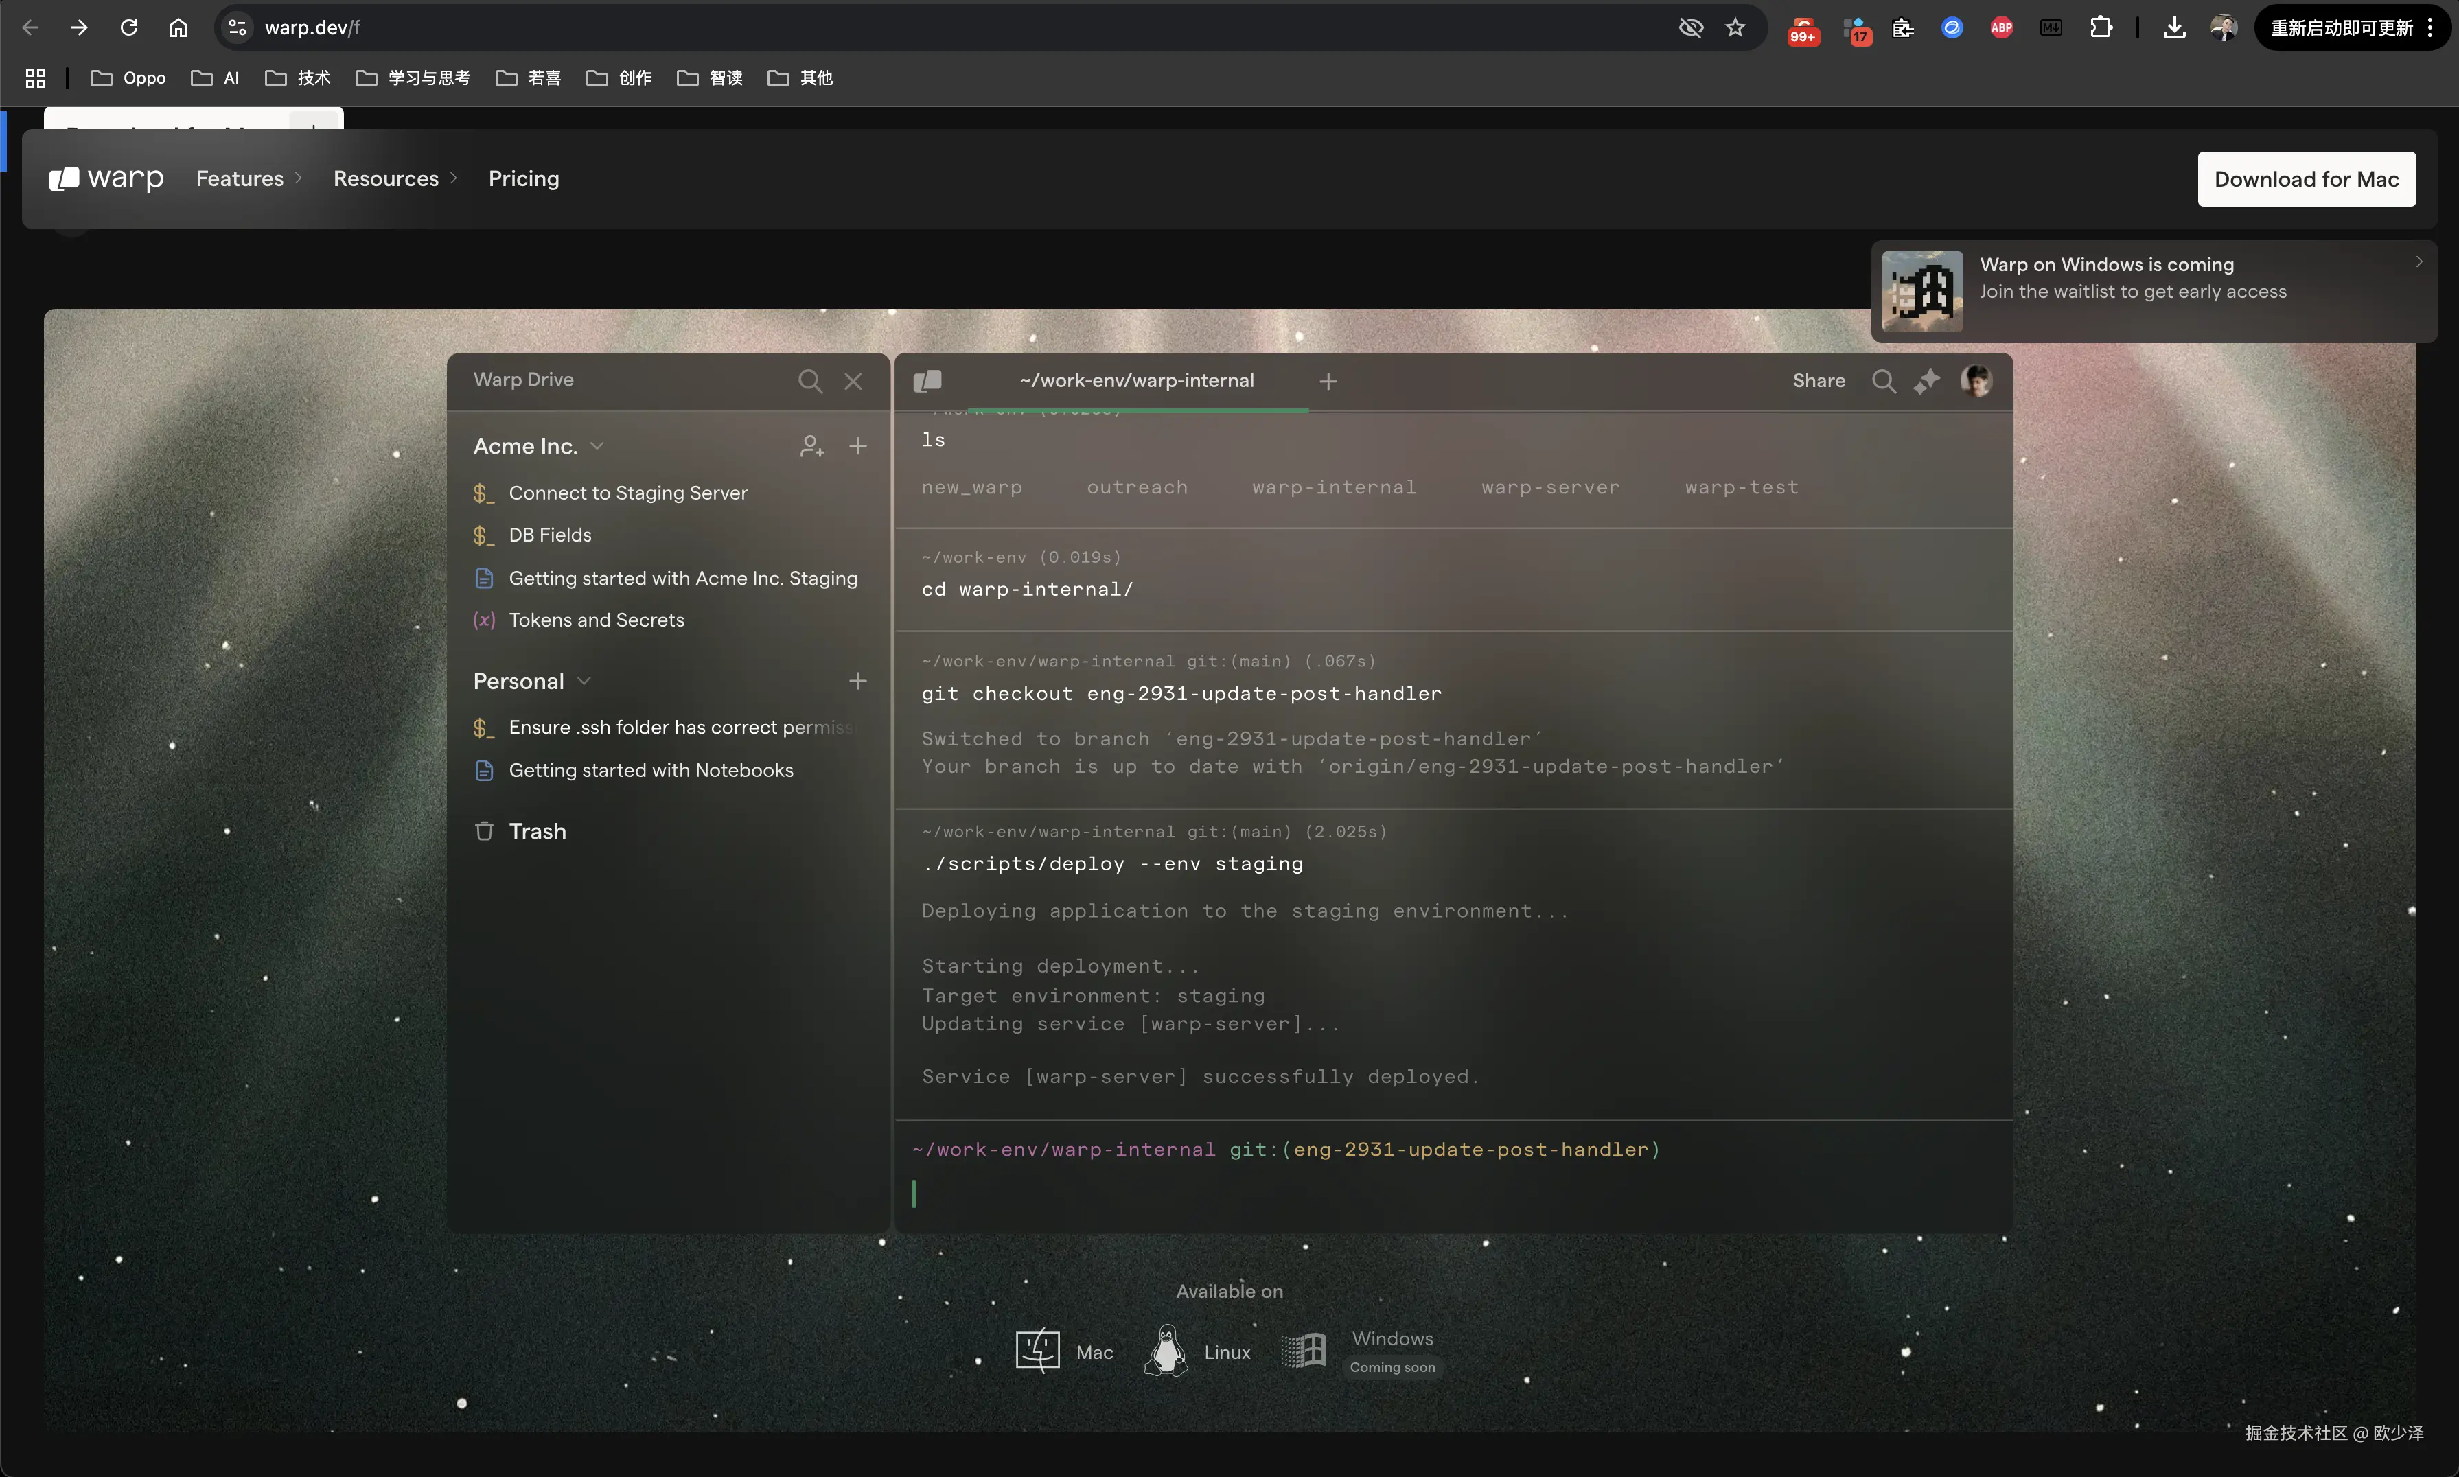Bookmark this page with star icon
The height and width of the screenshot is (1477, 2459).
[1735, 28]
